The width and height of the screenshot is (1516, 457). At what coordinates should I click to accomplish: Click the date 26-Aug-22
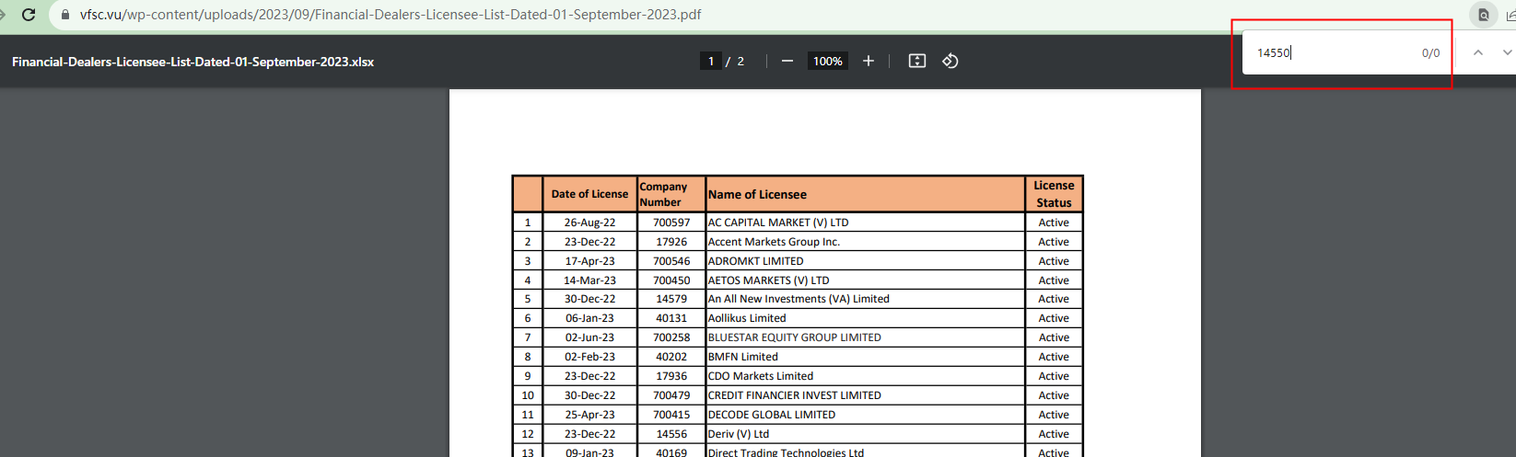click(589, 223)
